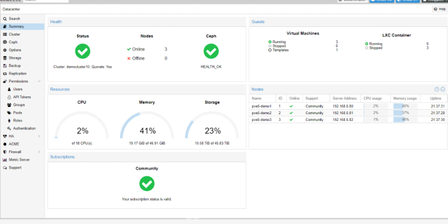Click the Storage icon in sidebar
Image resolution: width=448 pixels, height=224 pixels.
(x=4, y=58)
